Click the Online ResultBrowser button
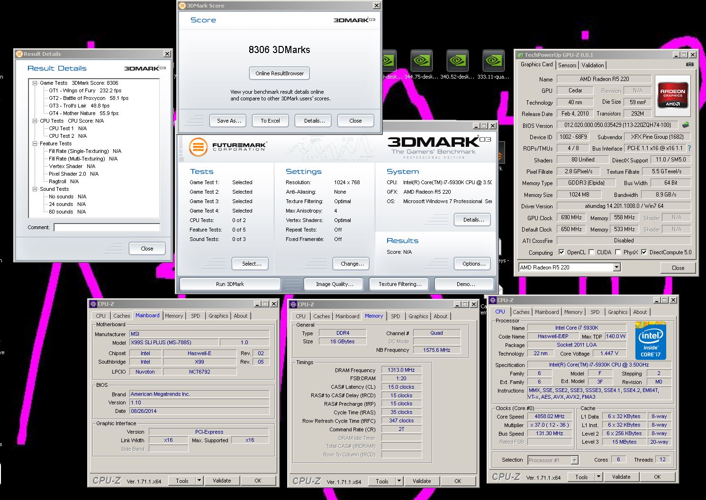 point(280,73)
